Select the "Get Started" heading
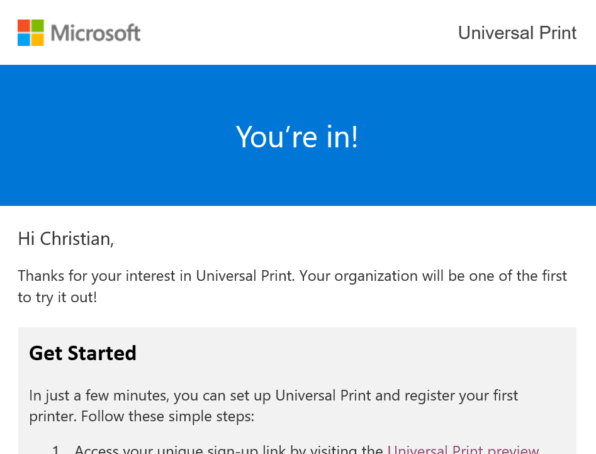 point(82,353)
